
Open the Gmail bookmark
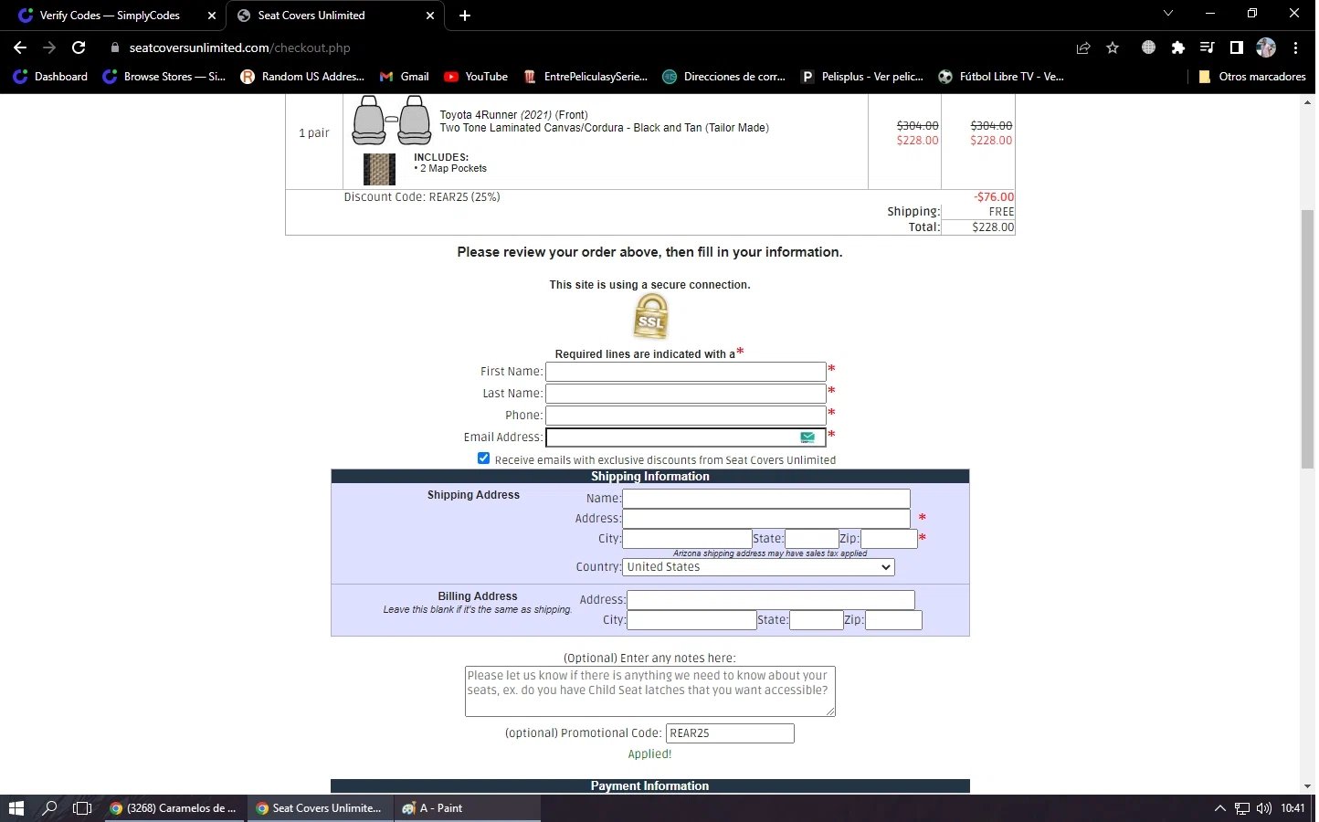[x=405, y=77]
